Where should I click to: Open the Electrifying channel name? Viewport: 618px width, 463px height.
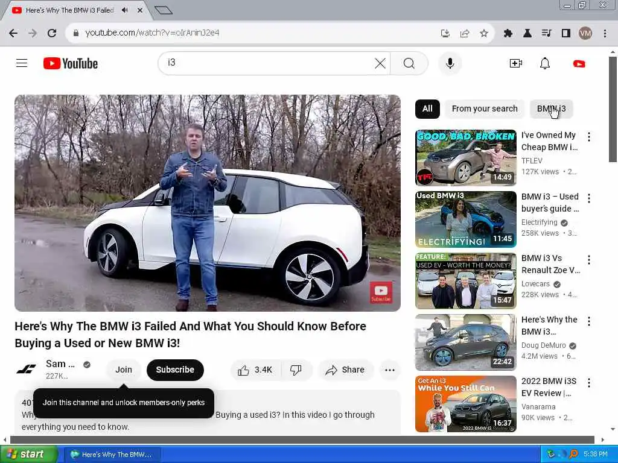click(539, 222)
